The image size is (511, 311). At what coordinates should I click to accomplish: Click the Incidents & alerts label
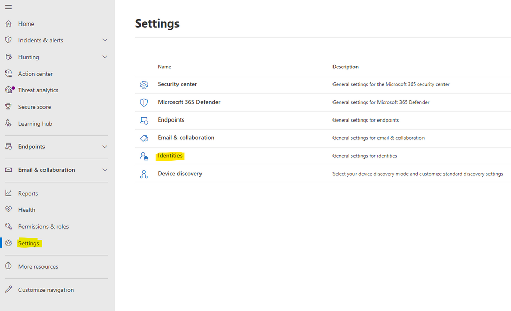pos(41,40)
